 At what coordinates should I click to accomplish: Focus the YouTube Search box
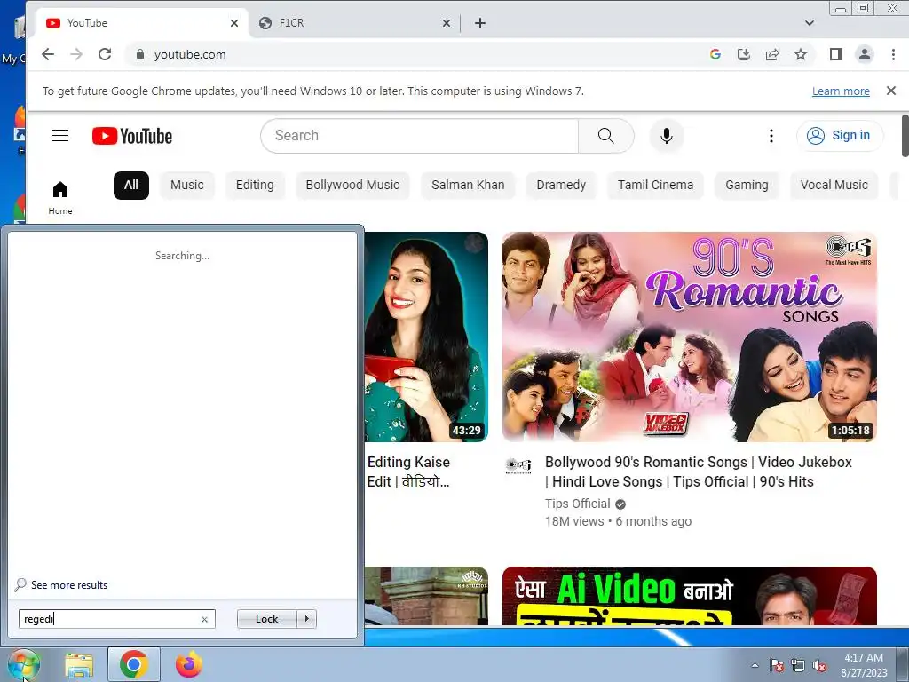click(x=419, y=136)
